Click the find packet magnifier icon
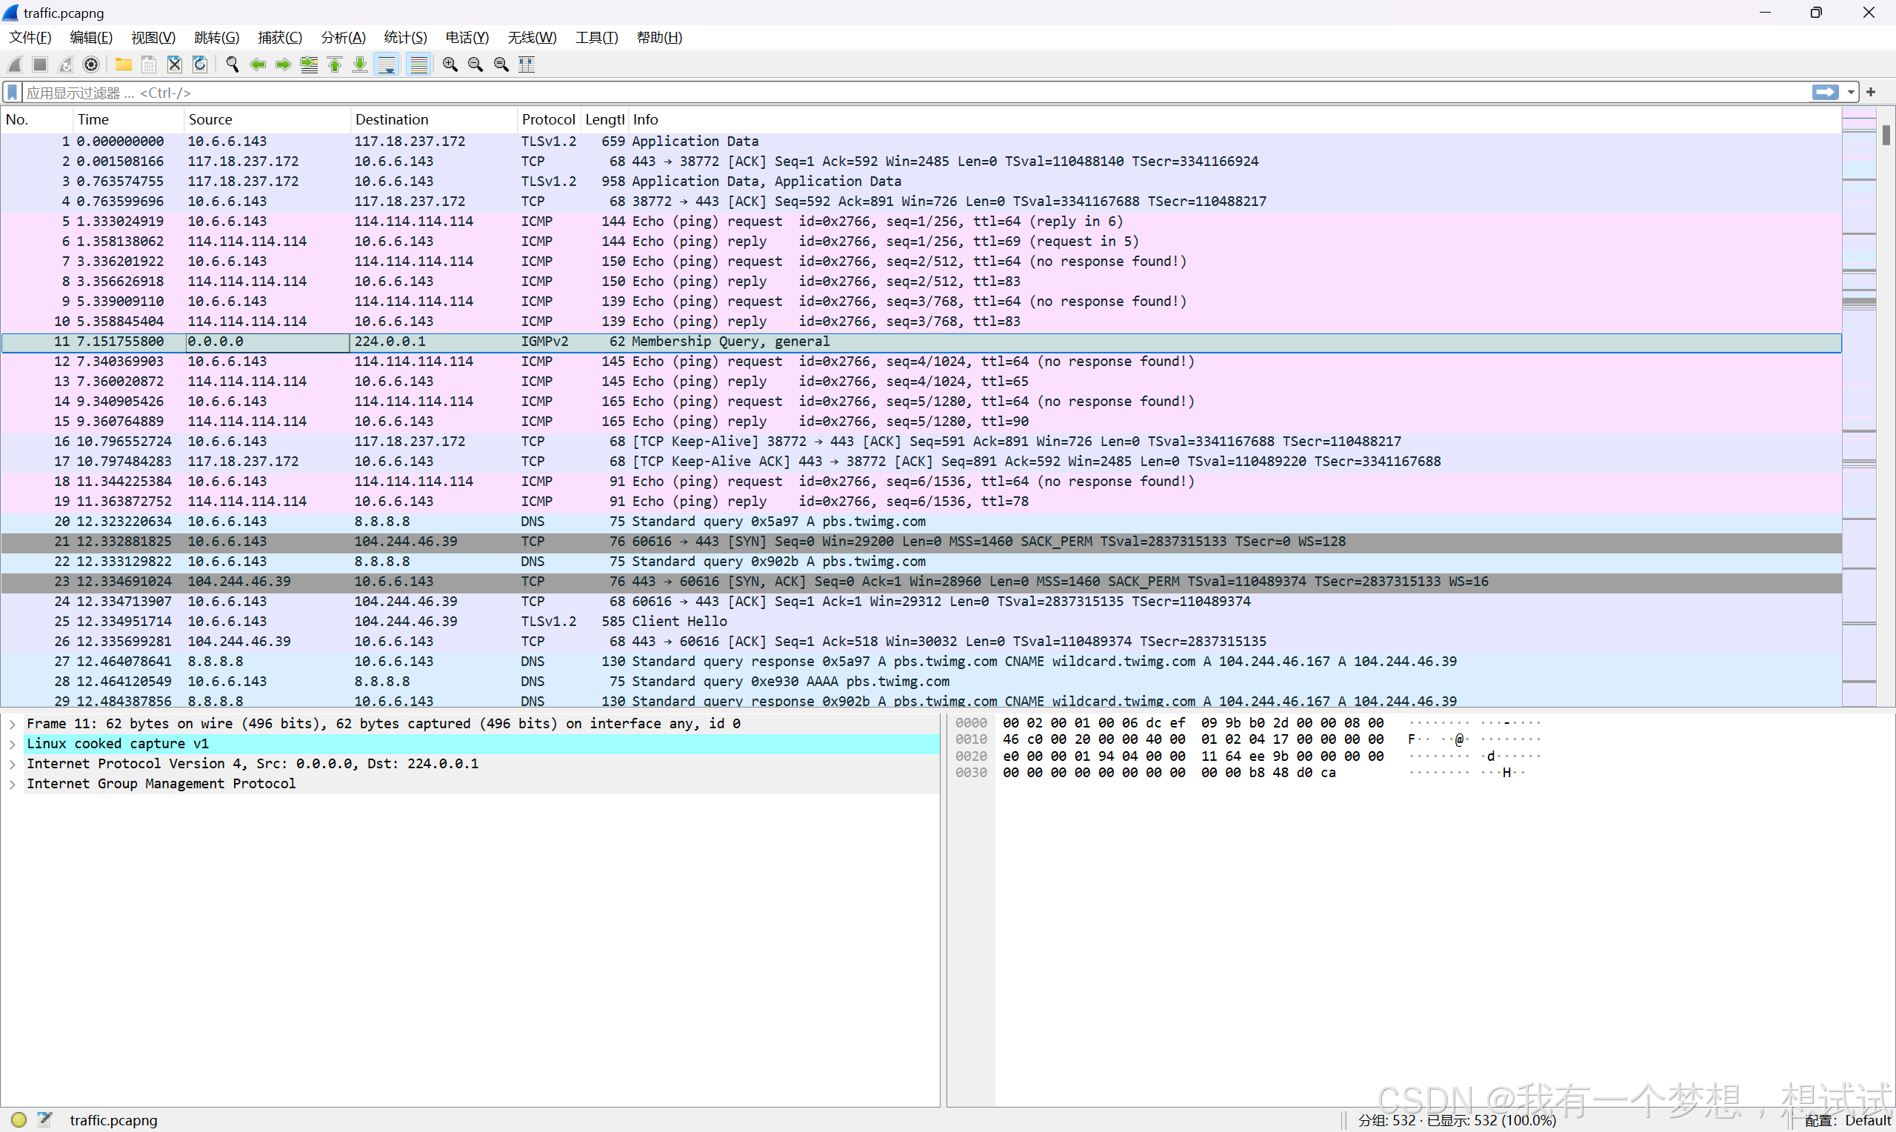 pyautogui.click(x=233, y=65)
